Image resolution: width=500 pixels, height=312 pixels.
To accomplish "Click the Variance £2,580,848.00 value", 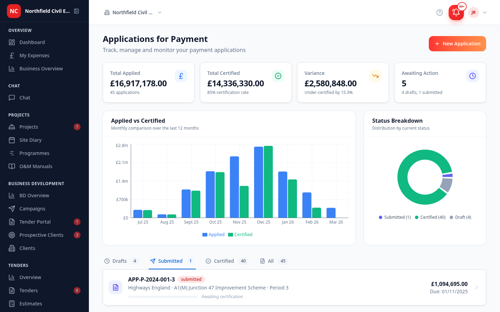I will (x=331, y=84).
